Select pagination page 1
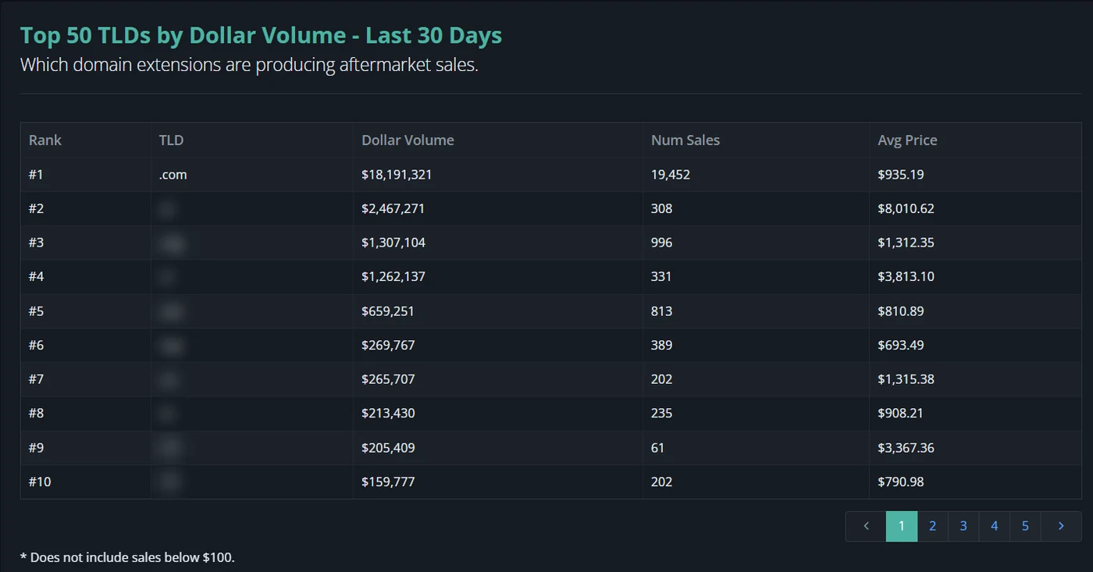 pos(902,526)
